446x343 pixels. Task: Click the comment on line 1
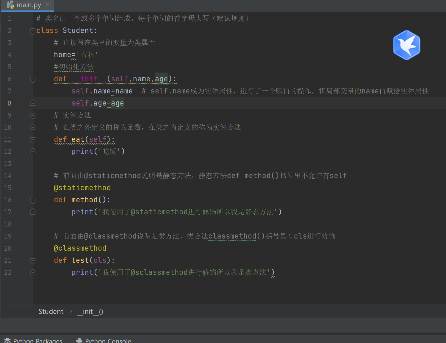143,18
